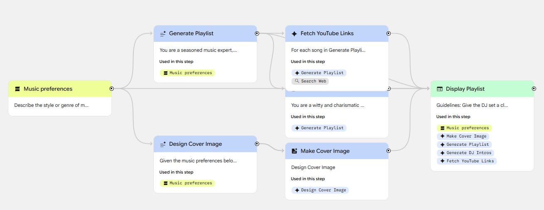Image resolution: width=544 pixels, height=210 pixels.
Task: Click the Make Cover Image picture icon
Action: click(294, 151)
